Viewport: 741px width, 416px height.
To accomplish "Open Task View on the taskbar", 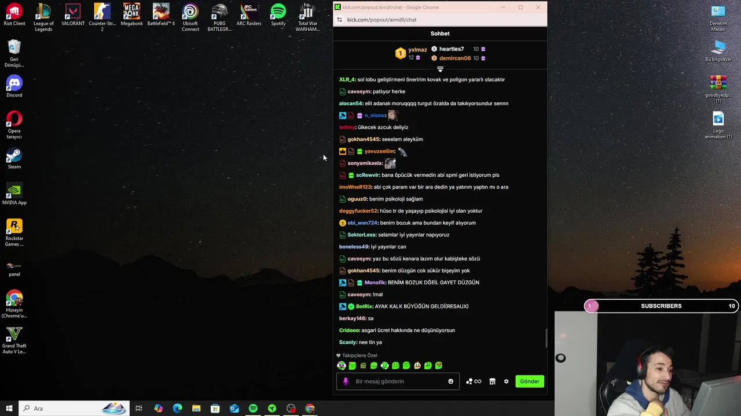I will coord(139,408).
